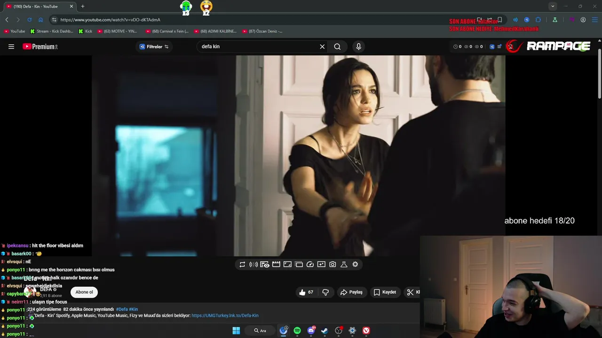Click the eye-view mode toolbar icon
Screen dimensions: 602x338
click(x=265, y=264)
